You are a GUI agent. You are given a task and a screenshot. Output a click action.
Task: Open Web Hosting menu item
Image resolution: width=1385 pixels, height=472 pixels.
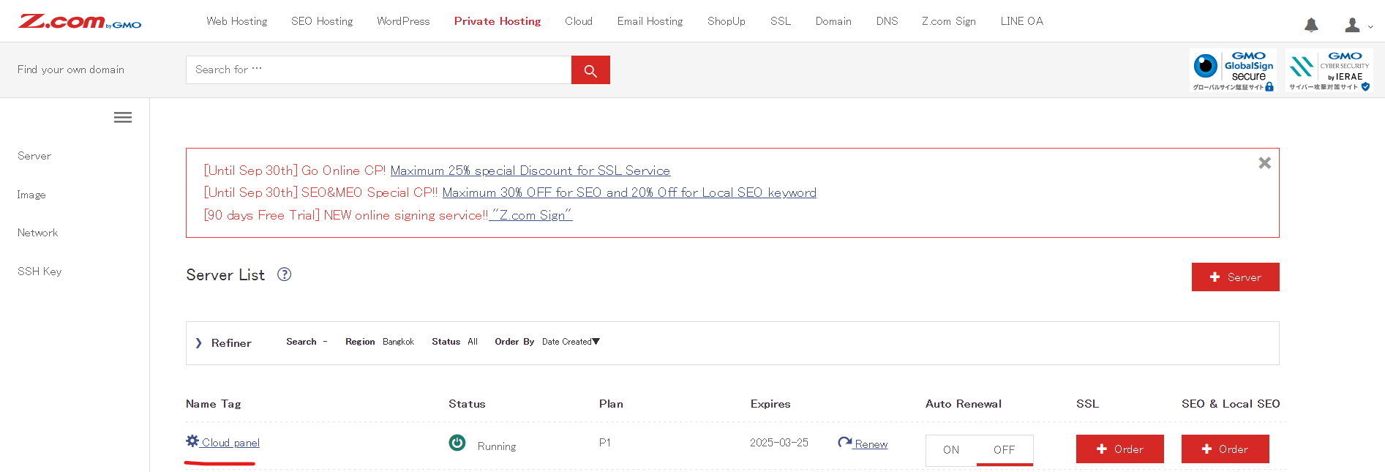[x=237, y=21]
